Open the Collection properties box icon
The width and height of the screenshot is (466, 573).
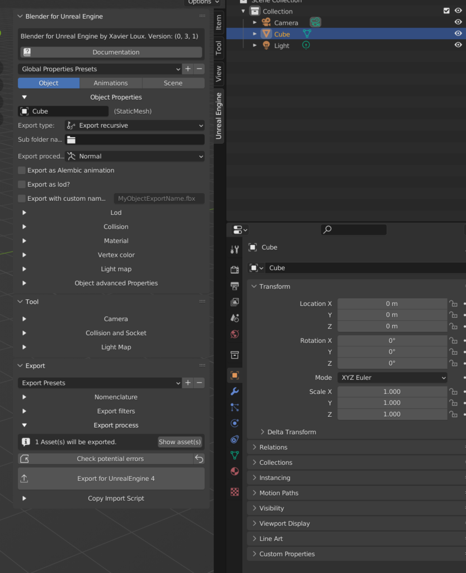[x=234, y=355]
